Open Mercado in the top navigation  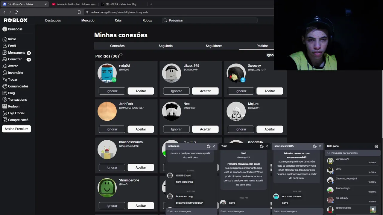[88, 20]
